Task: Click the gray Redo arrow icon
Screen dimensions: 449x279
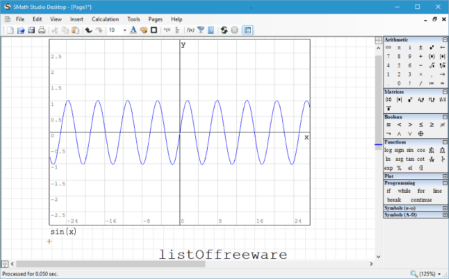Action: 99,30
